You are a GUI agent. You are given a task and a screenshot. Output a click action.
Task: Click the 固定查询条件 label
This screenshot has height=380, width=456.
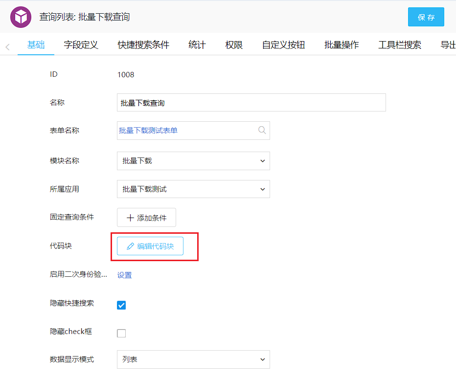[72, 217]
